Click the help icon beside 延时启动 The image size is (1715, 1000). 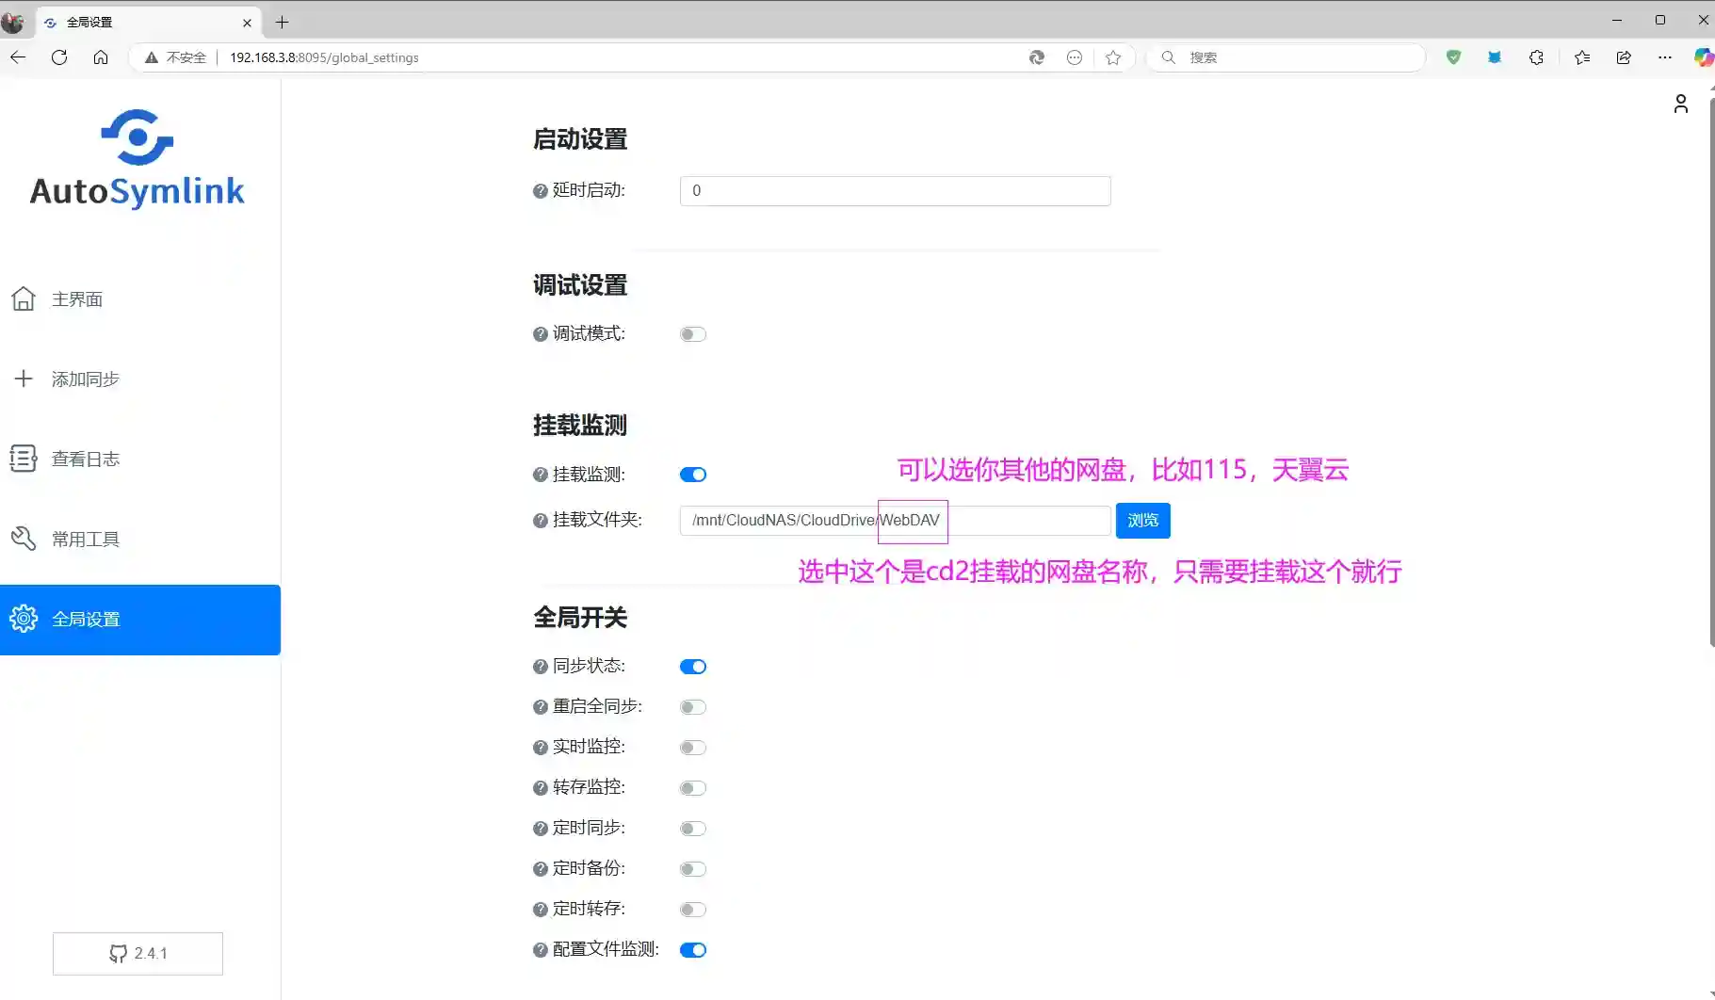coord(540,190)
